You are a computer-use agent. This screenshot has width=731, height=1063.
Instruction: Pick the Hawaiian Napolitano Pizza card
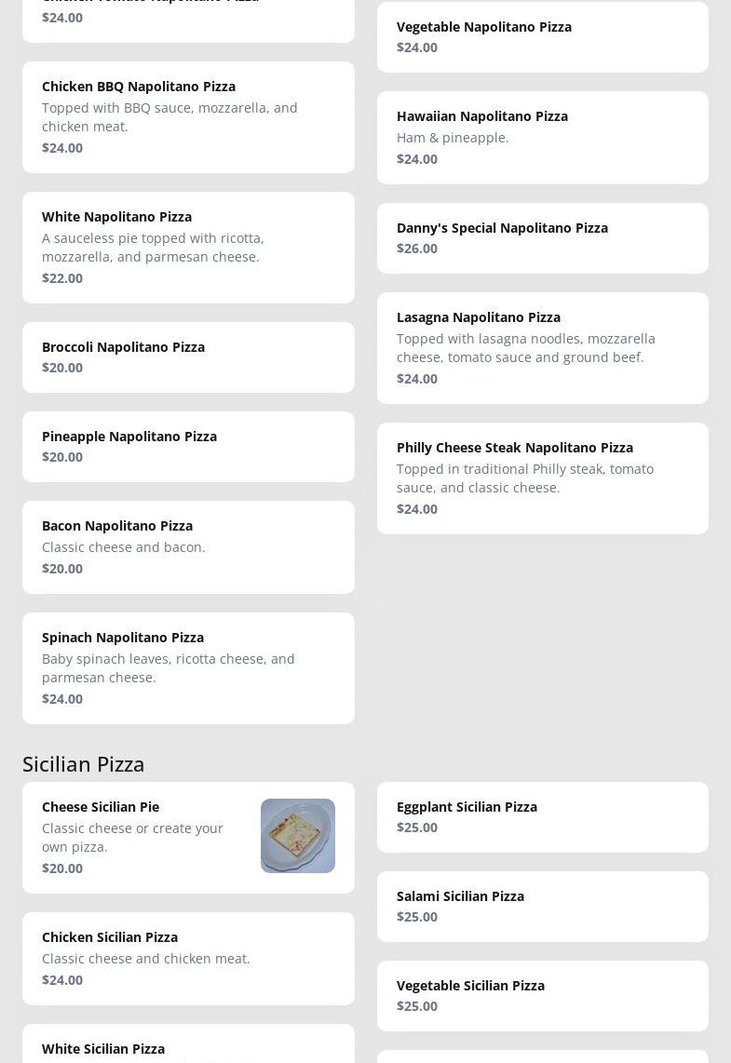pos(542,138)
